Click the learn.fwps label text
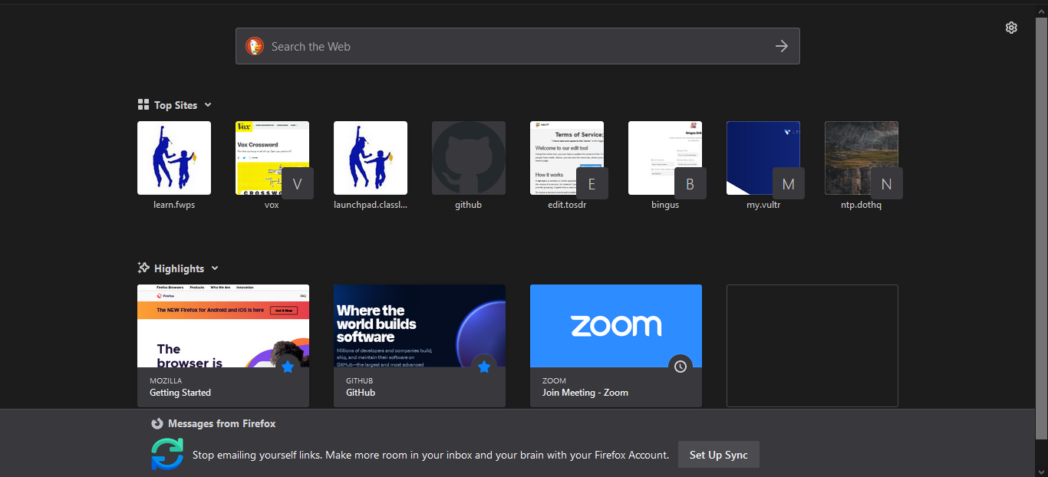1048x477 pixels. (174, 205)
